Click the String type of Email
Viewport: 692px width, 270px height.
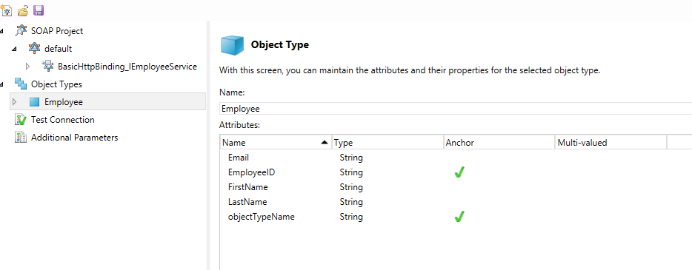[351, 158]
